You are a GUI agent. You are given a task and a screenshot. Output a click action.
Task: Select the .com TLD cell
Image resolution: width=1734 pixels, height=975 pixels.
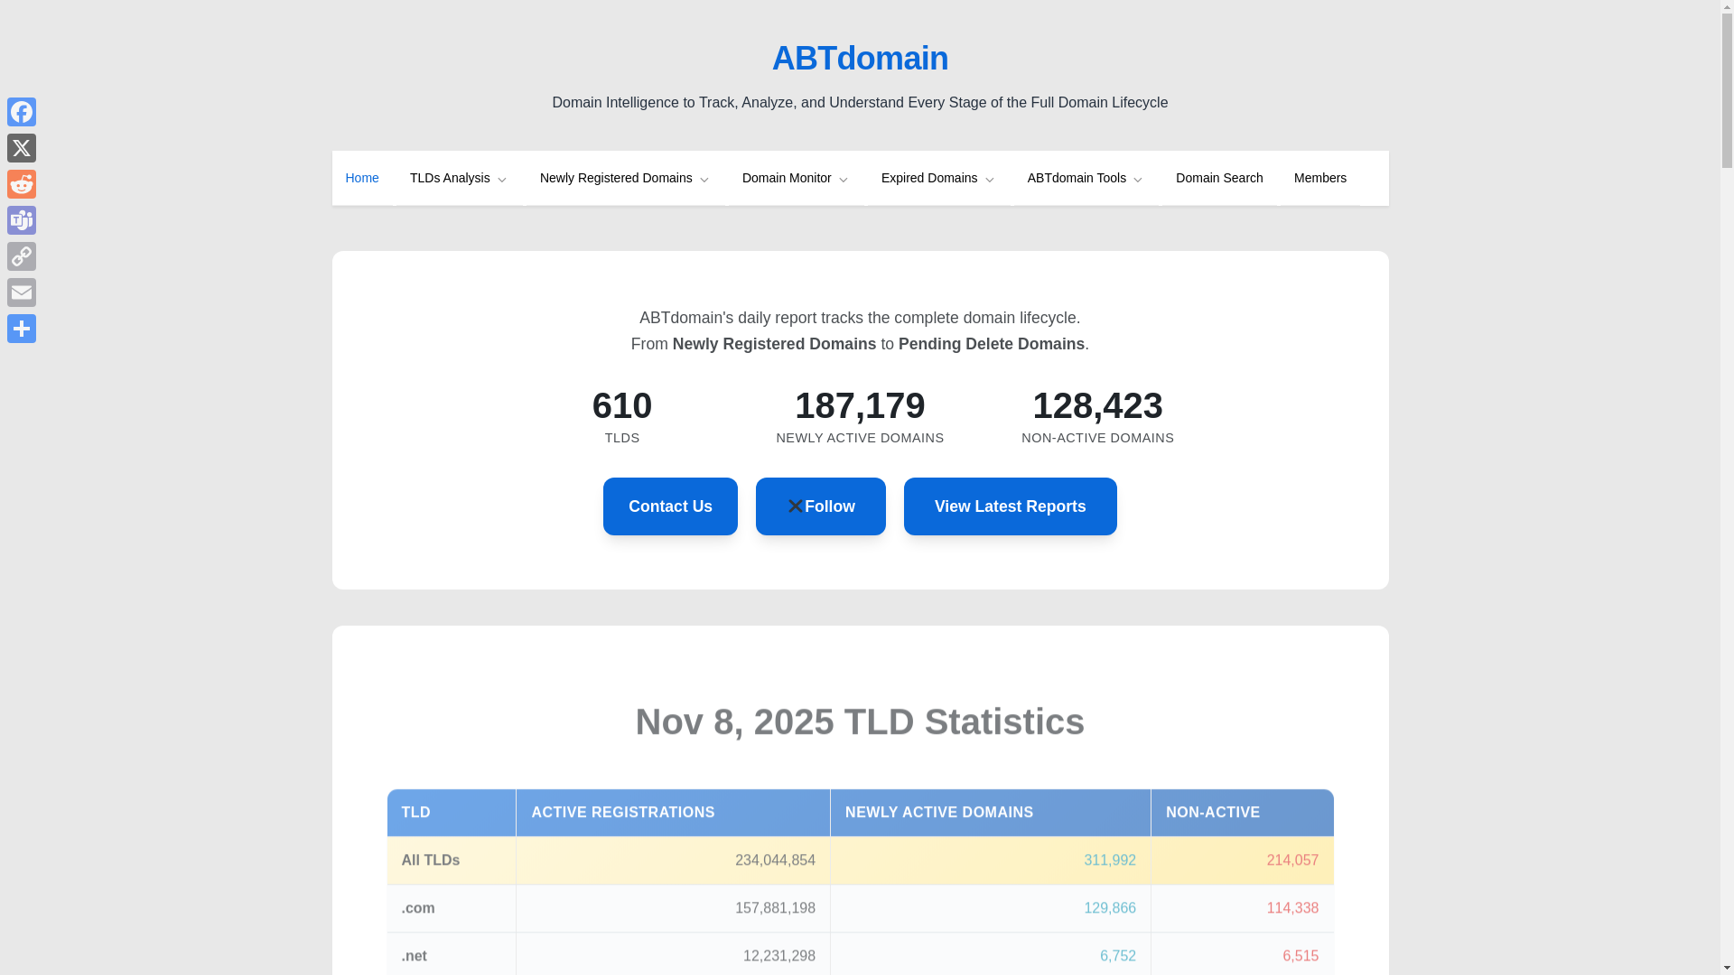tap(452, 908)
